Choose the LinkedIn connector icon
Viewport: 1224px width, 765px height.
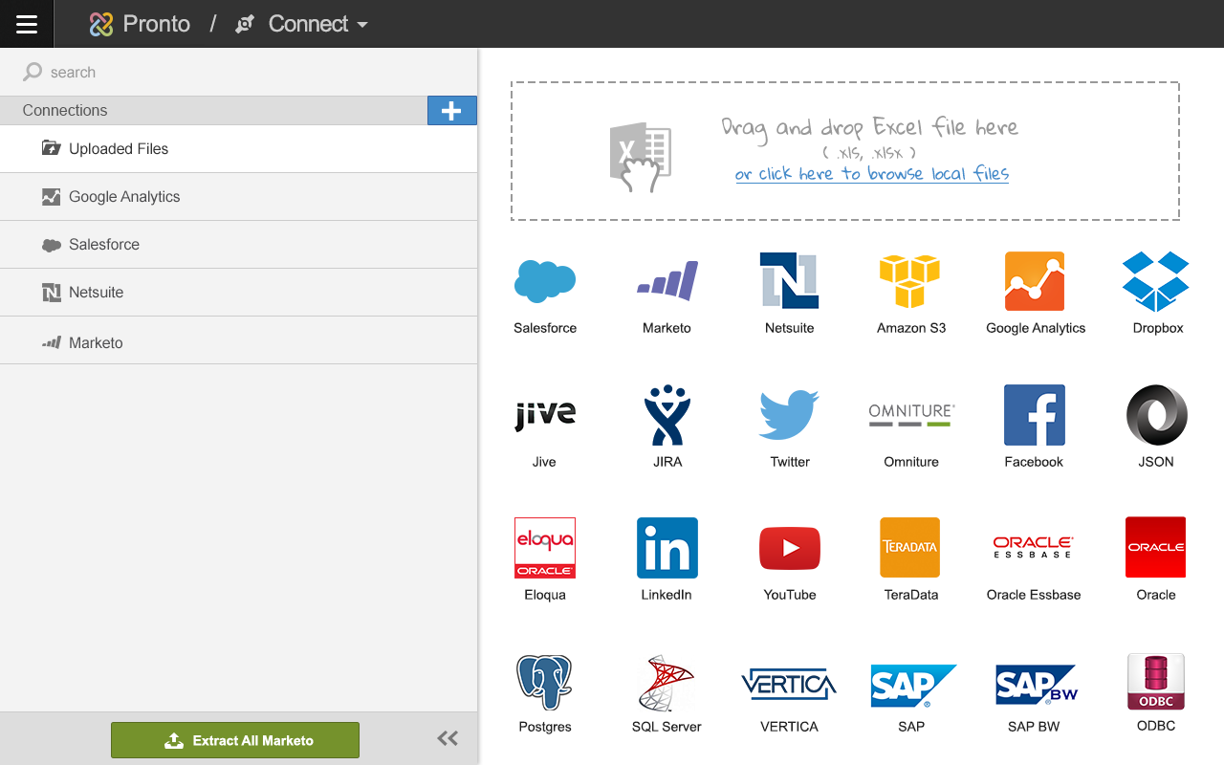coord(667,548)
